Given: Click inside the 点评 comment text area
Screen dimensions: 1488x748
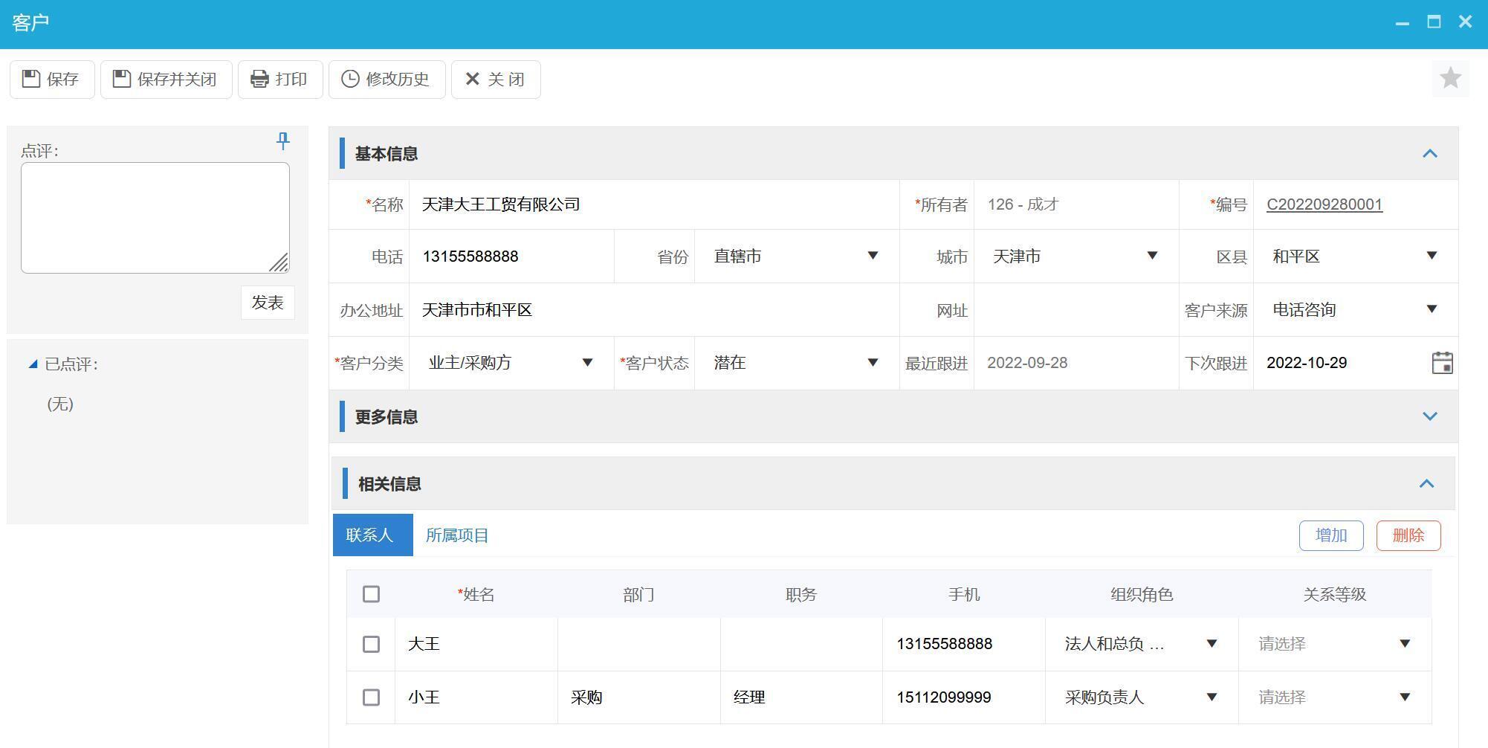Looking at the screenshot, I should pos(155,217).
